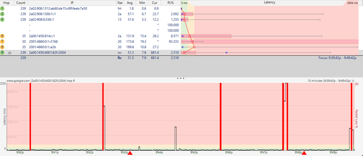The height and width of the screenshot is (156, 363).
Task: Click the 1.255 packet loss value
Action: point(175,20)
